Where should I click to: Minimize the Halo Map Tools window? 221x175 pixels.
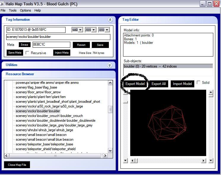coord(202,4)
